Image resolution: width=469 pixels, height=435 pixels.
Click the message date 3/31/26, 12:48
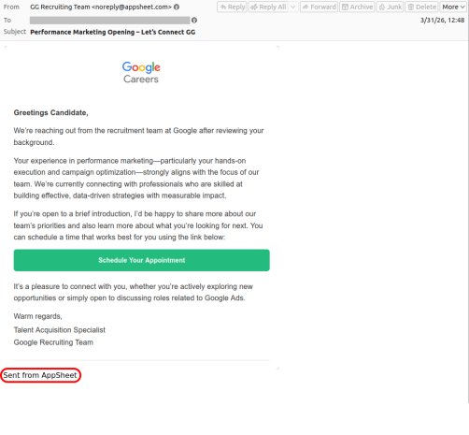coord(442,21)
